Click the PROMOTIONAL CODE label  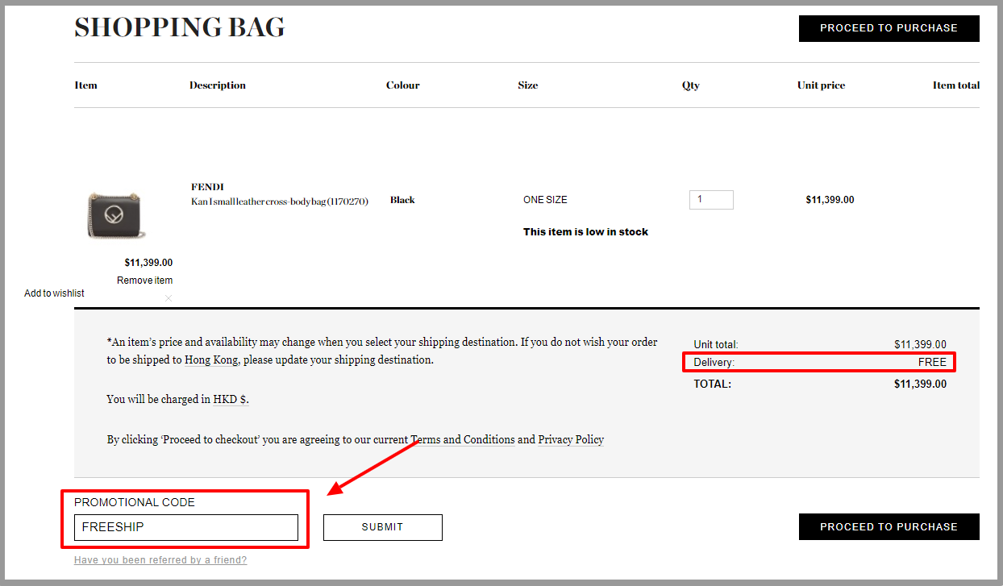click(135, 502)
